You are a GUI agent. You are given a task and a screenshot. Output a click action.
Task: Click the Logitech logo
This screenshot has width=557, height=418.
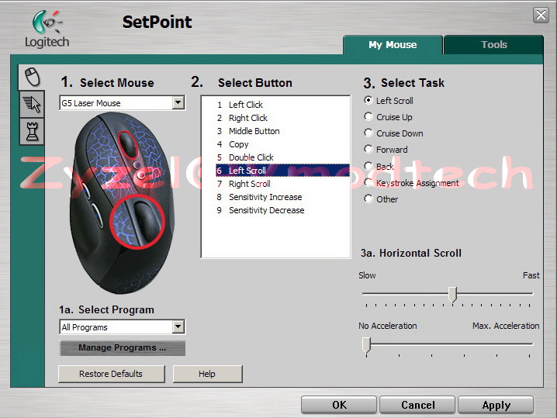coord(47,29)
